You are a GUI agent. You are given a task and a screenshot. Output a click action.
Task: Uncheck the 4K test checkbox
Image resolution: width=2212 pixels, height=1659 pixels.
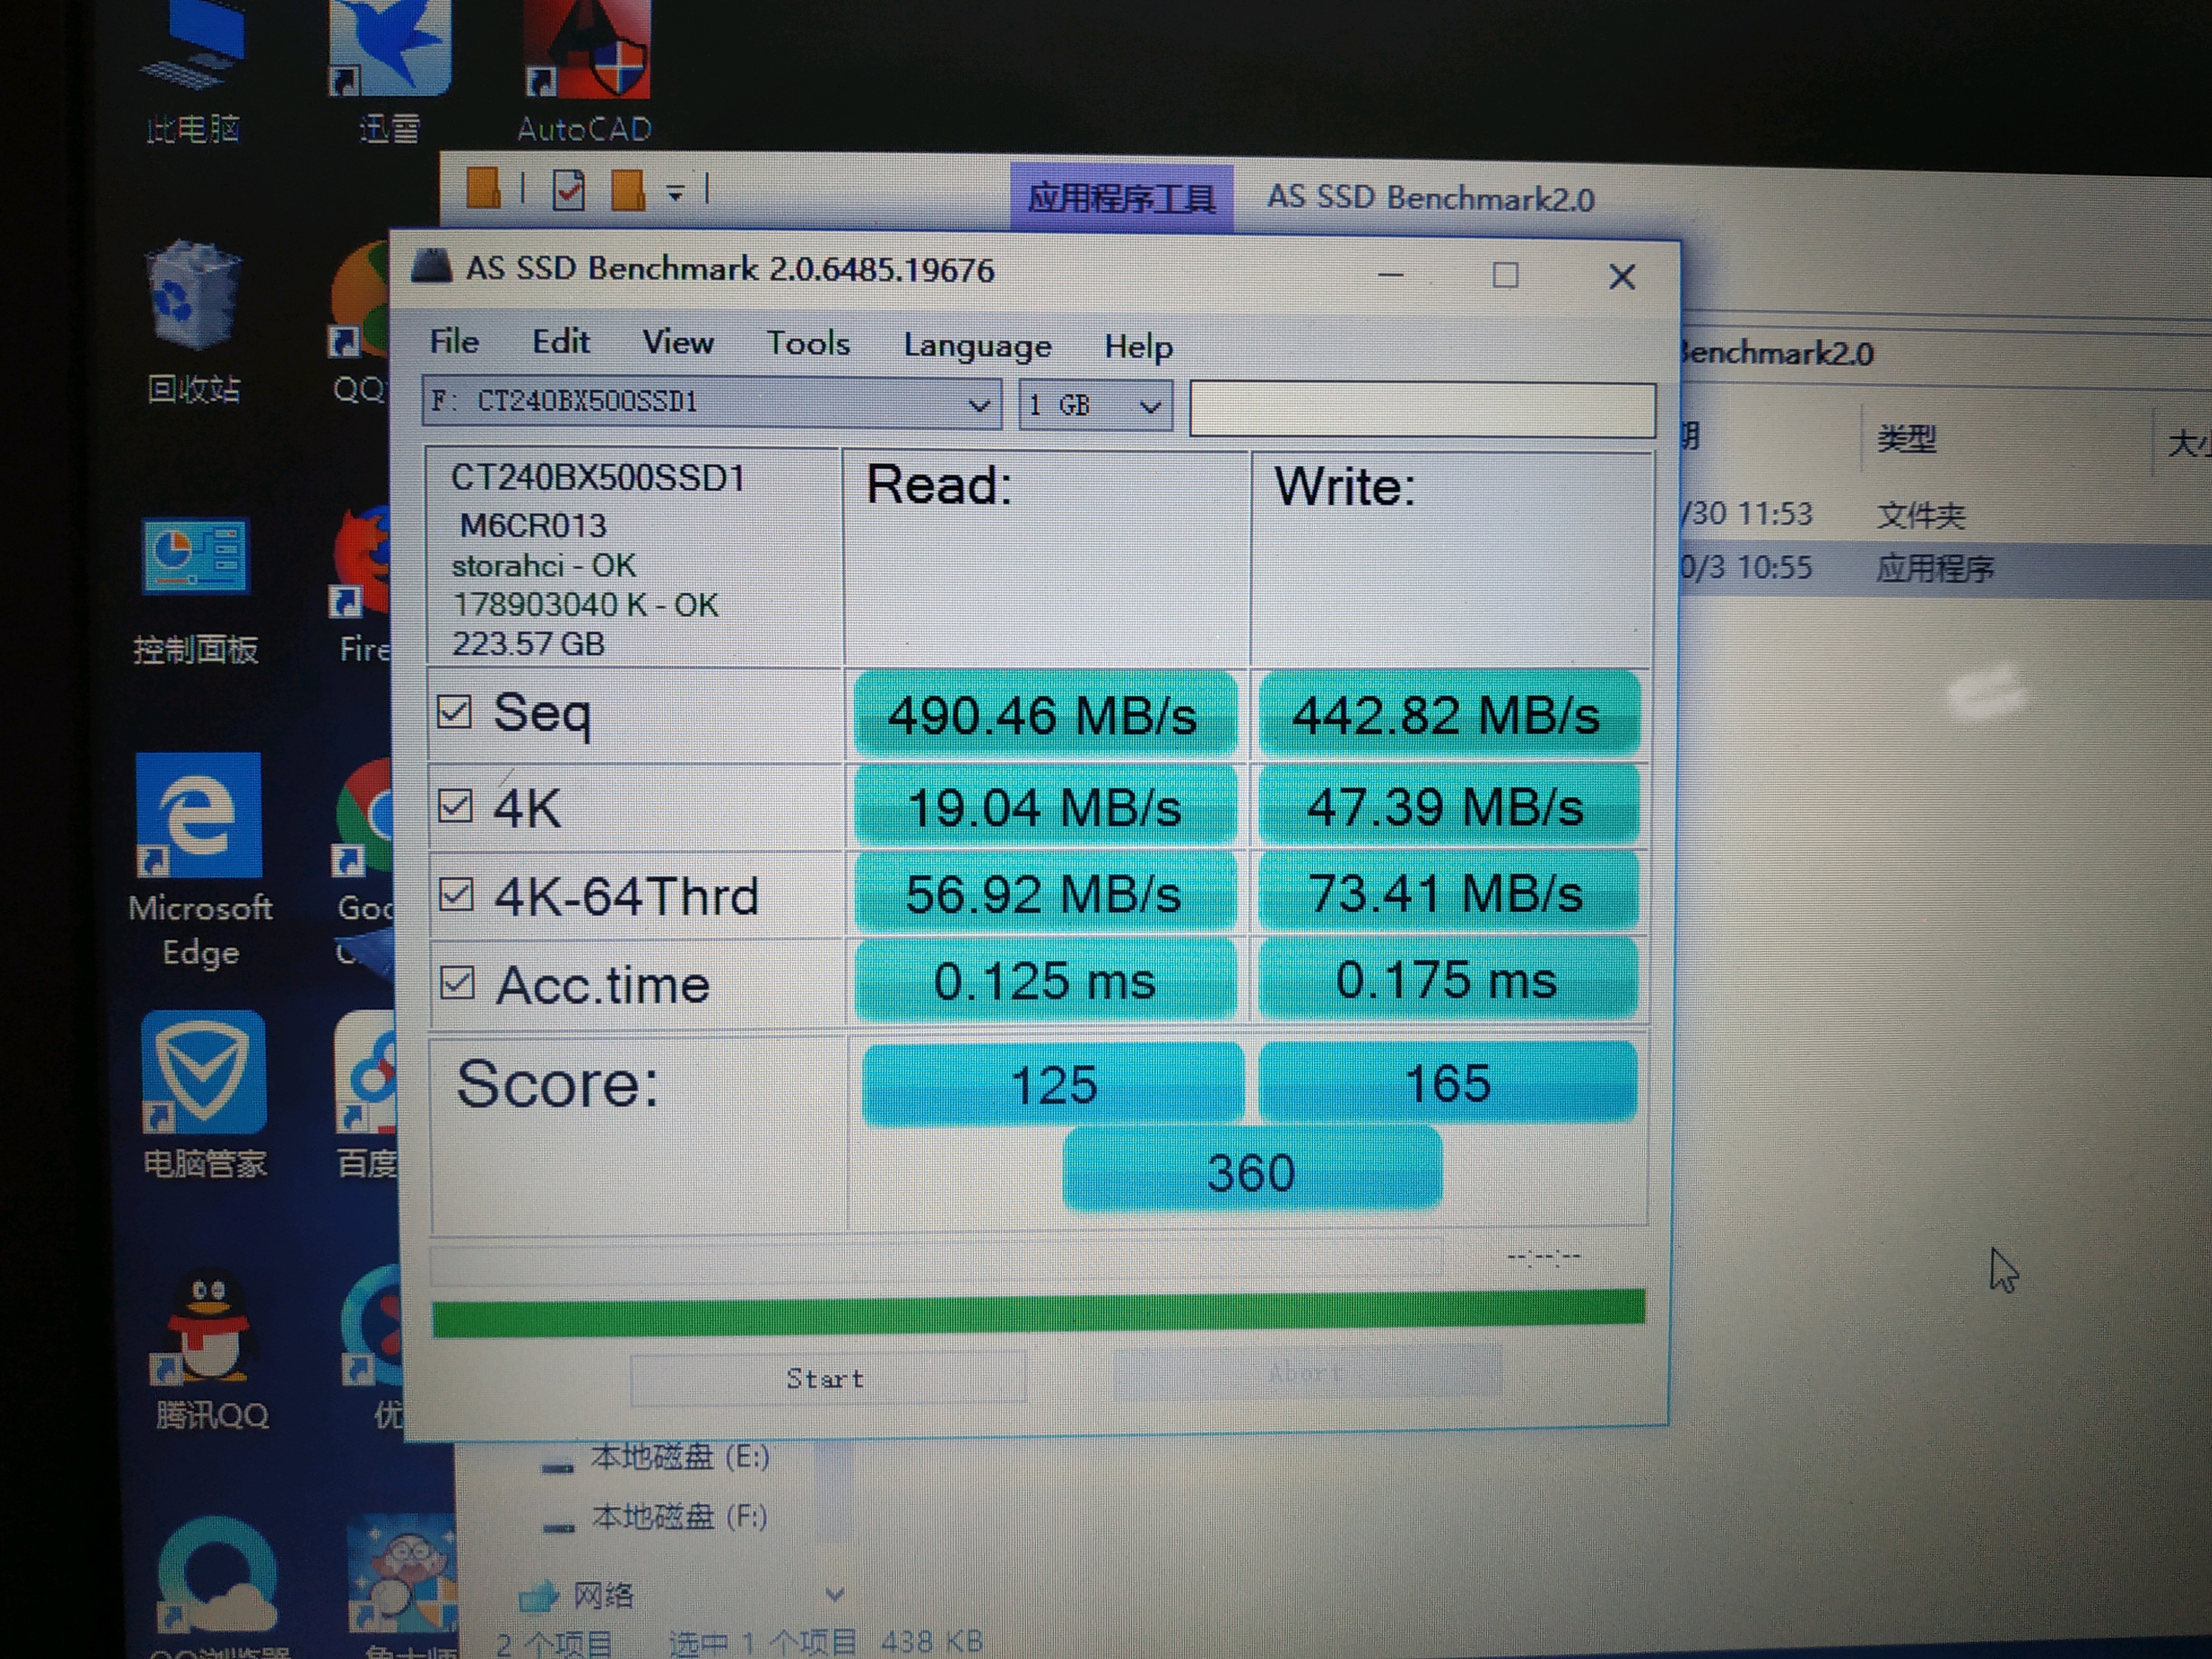(455, 805)
